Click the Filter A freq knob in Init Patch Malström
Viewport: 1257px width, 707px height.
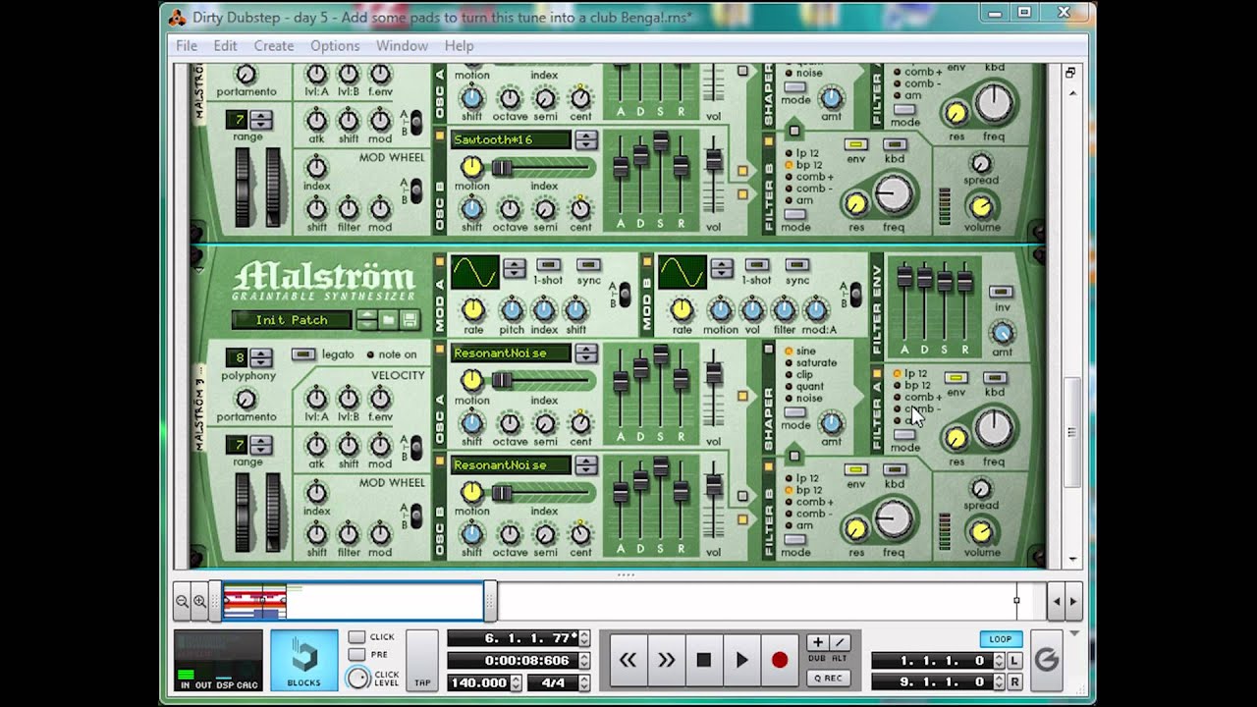pos(994,428)
